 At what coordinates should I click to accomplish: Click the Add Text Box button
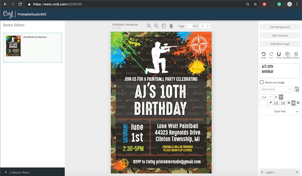(280, 35)
